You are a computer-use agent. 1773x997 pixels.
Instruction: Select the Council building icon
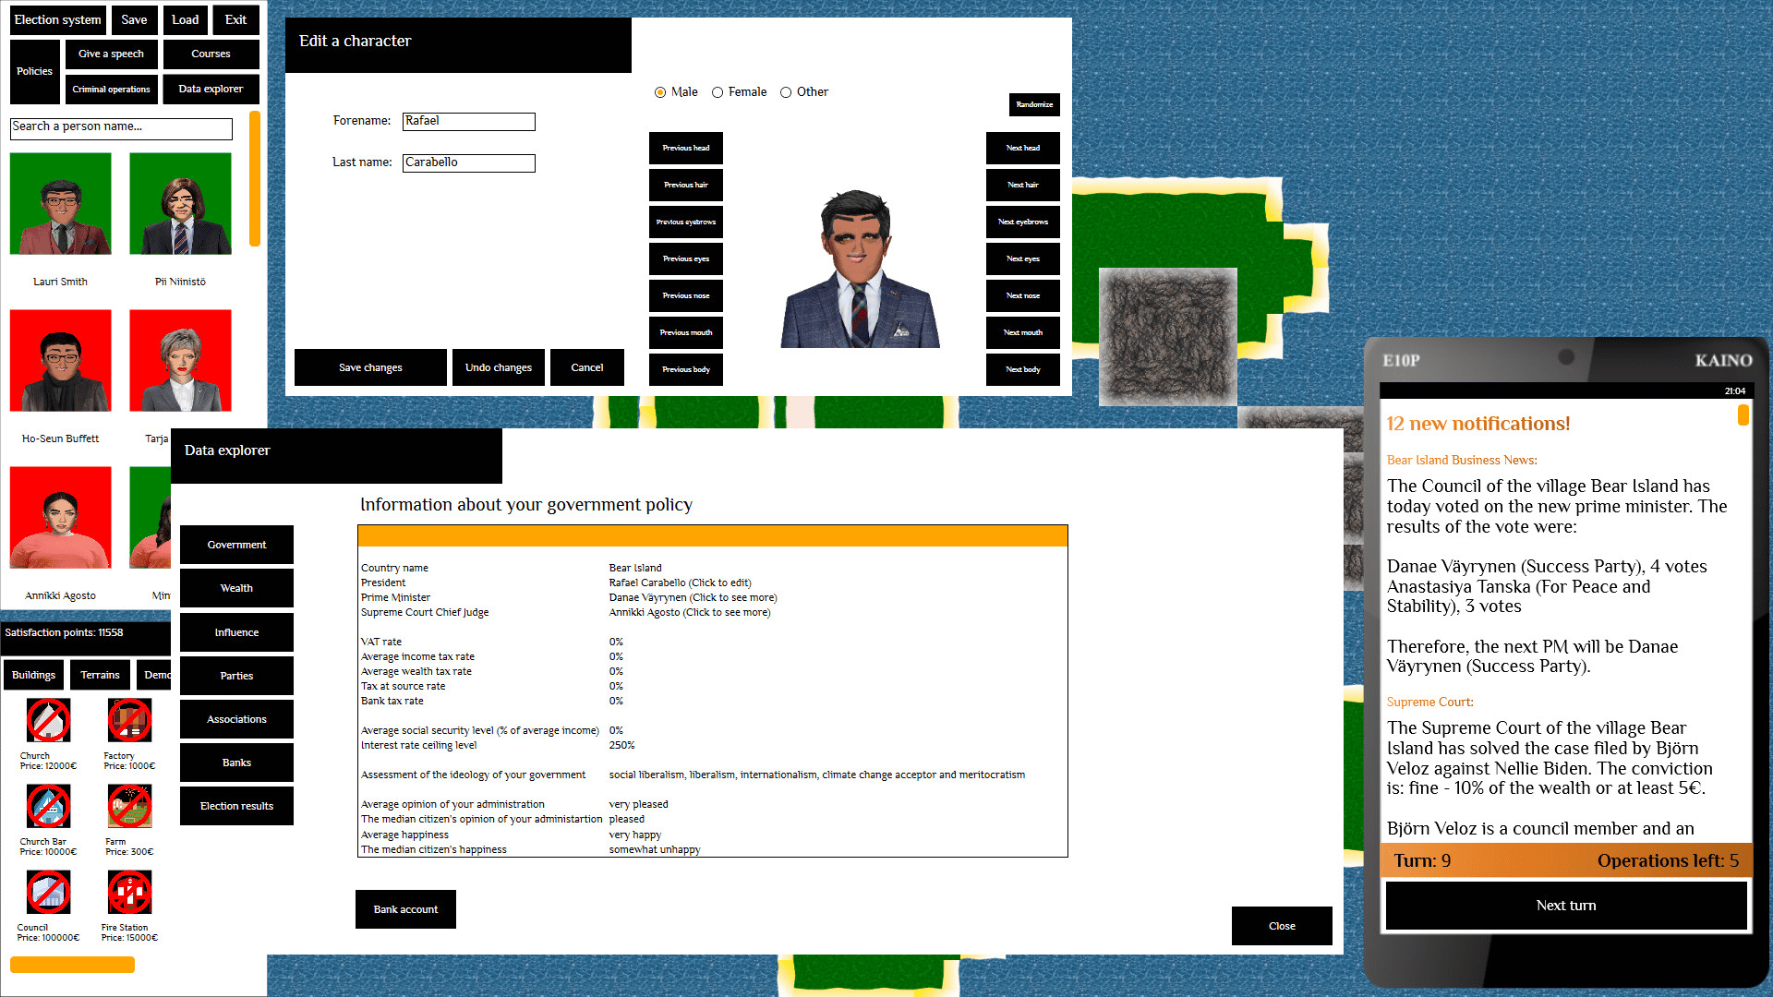coord(48,893)
